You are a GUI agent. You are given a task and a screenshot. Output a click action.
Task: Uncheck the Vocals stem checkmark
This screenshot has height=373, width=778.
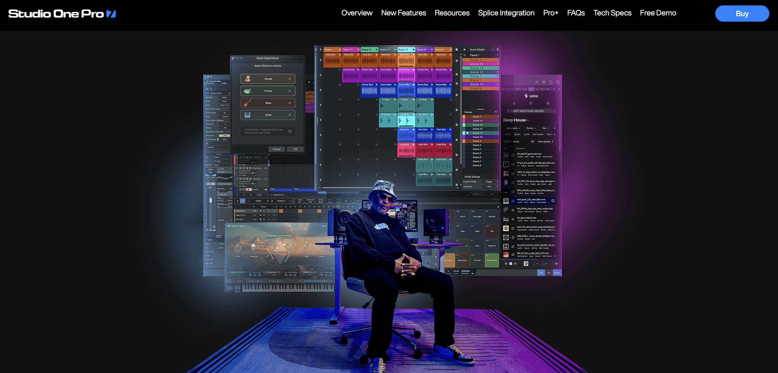pyautogui.click(x=290, y=79)
